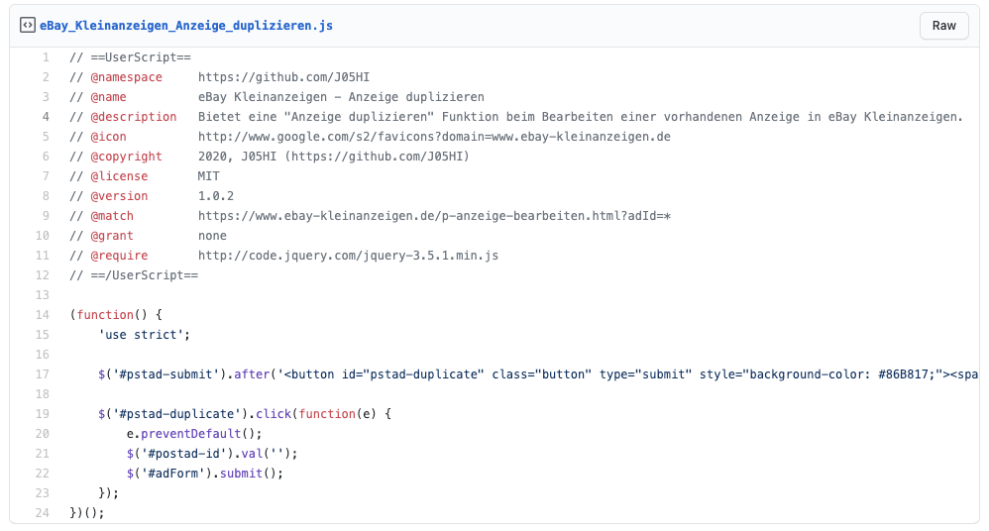Click the @description metadata keyword
Image resolution: width=989 pixels, height=531 pixels.
(x=133, y=117)
